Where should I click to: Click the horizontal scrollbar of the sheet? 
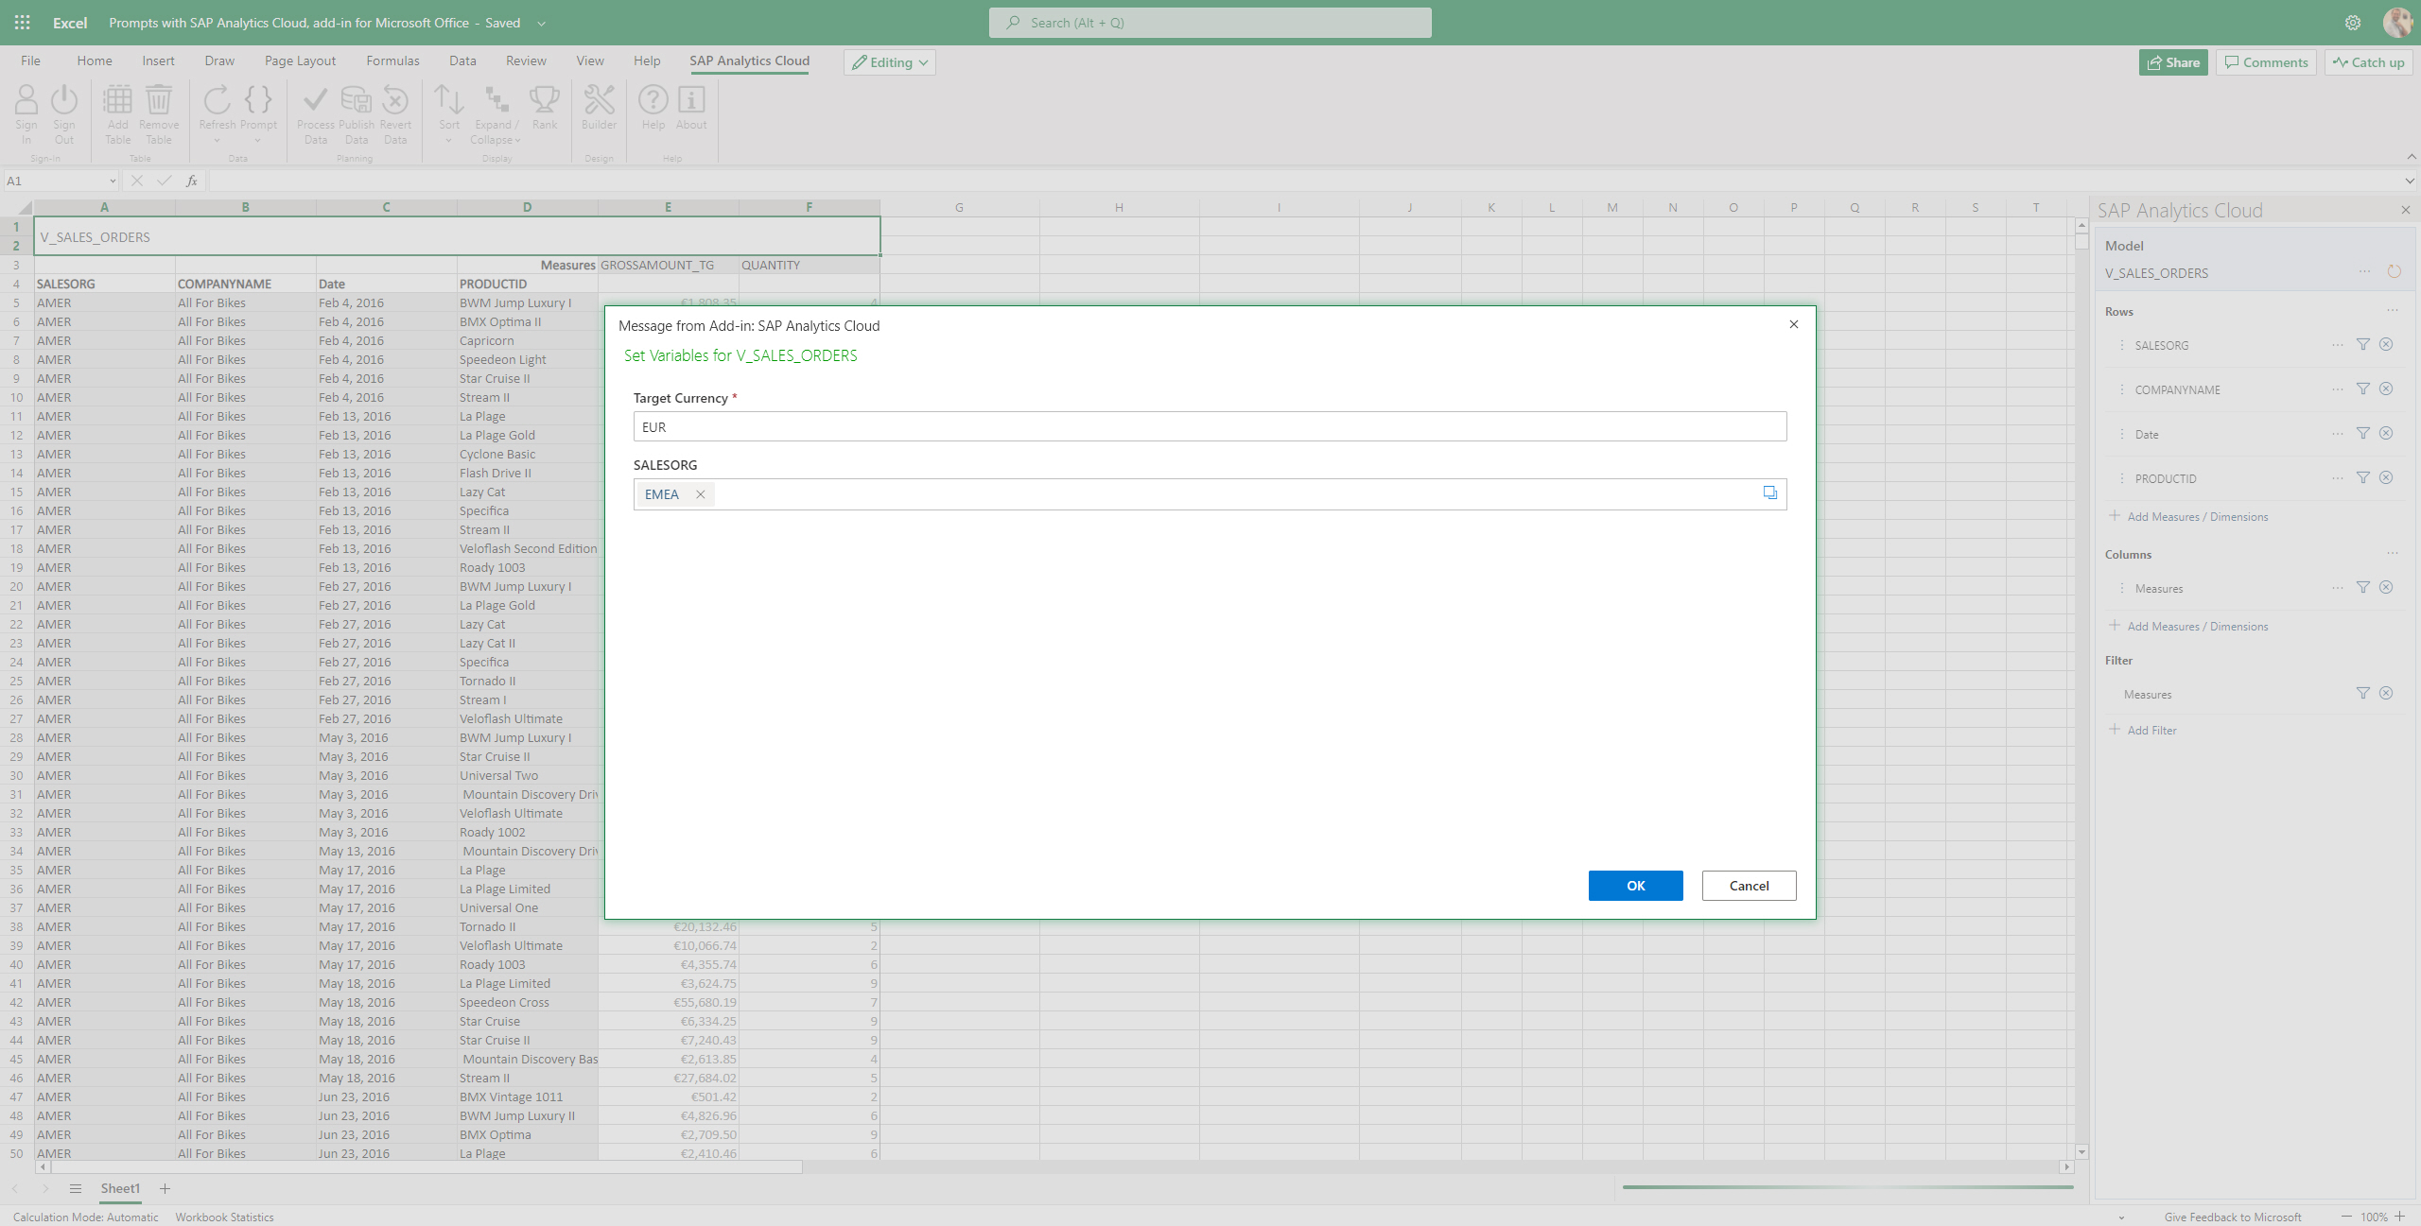point(426,1166)
